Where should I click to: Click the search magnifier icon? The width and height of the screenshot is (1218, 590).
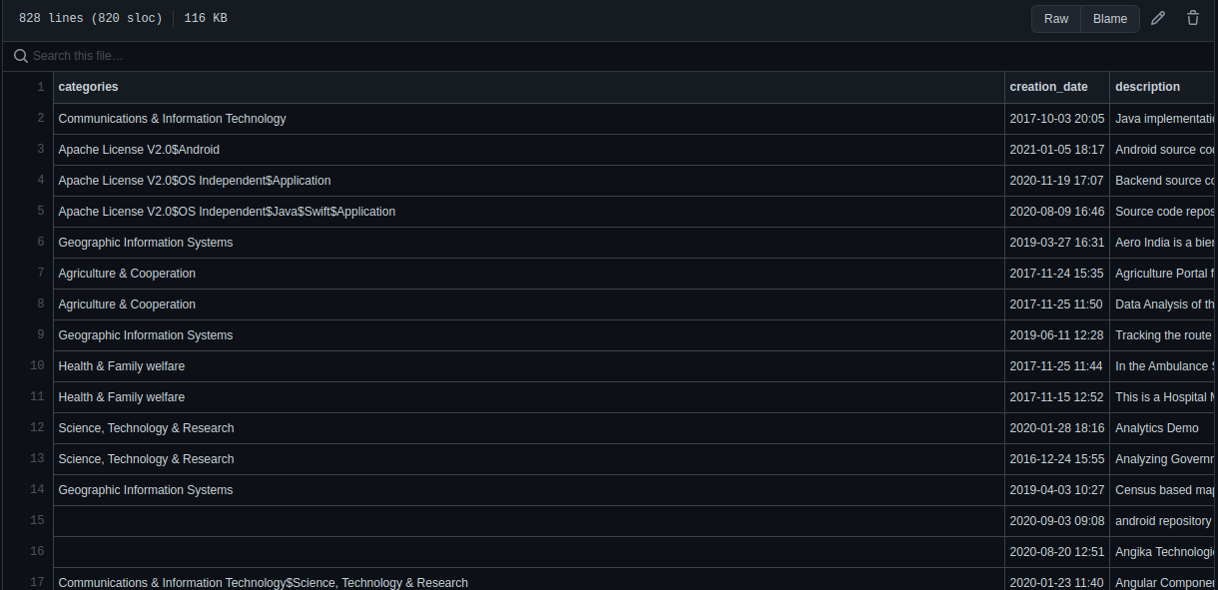click(20, 56)
